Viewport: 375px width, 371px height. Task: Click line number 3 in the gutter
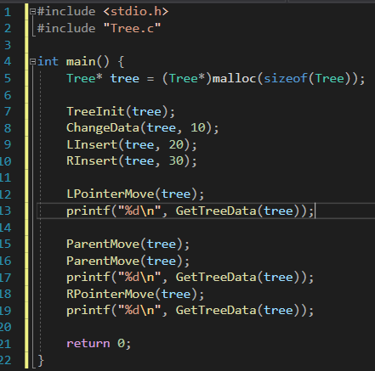[x=8, y=45]
